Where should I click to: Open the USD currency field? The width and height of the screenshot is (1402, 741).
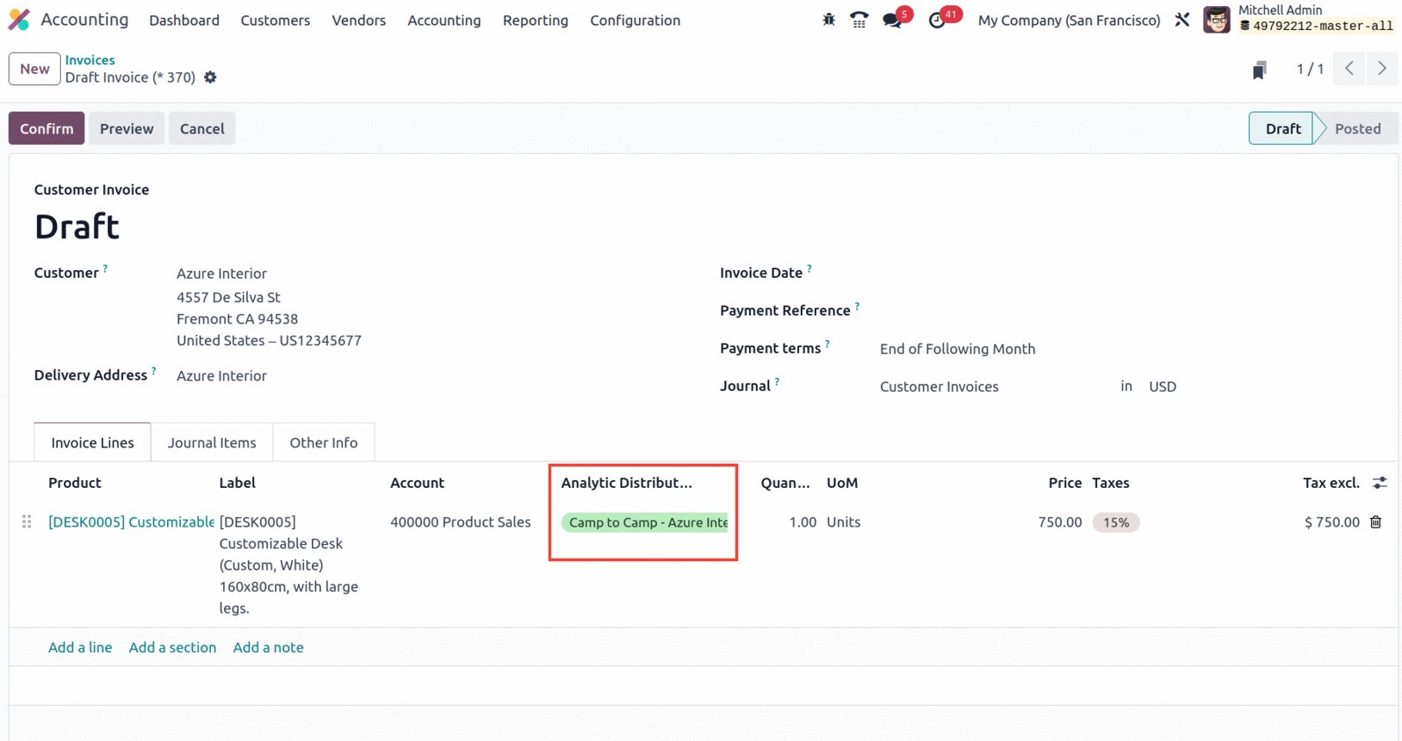coord(1163,386)
